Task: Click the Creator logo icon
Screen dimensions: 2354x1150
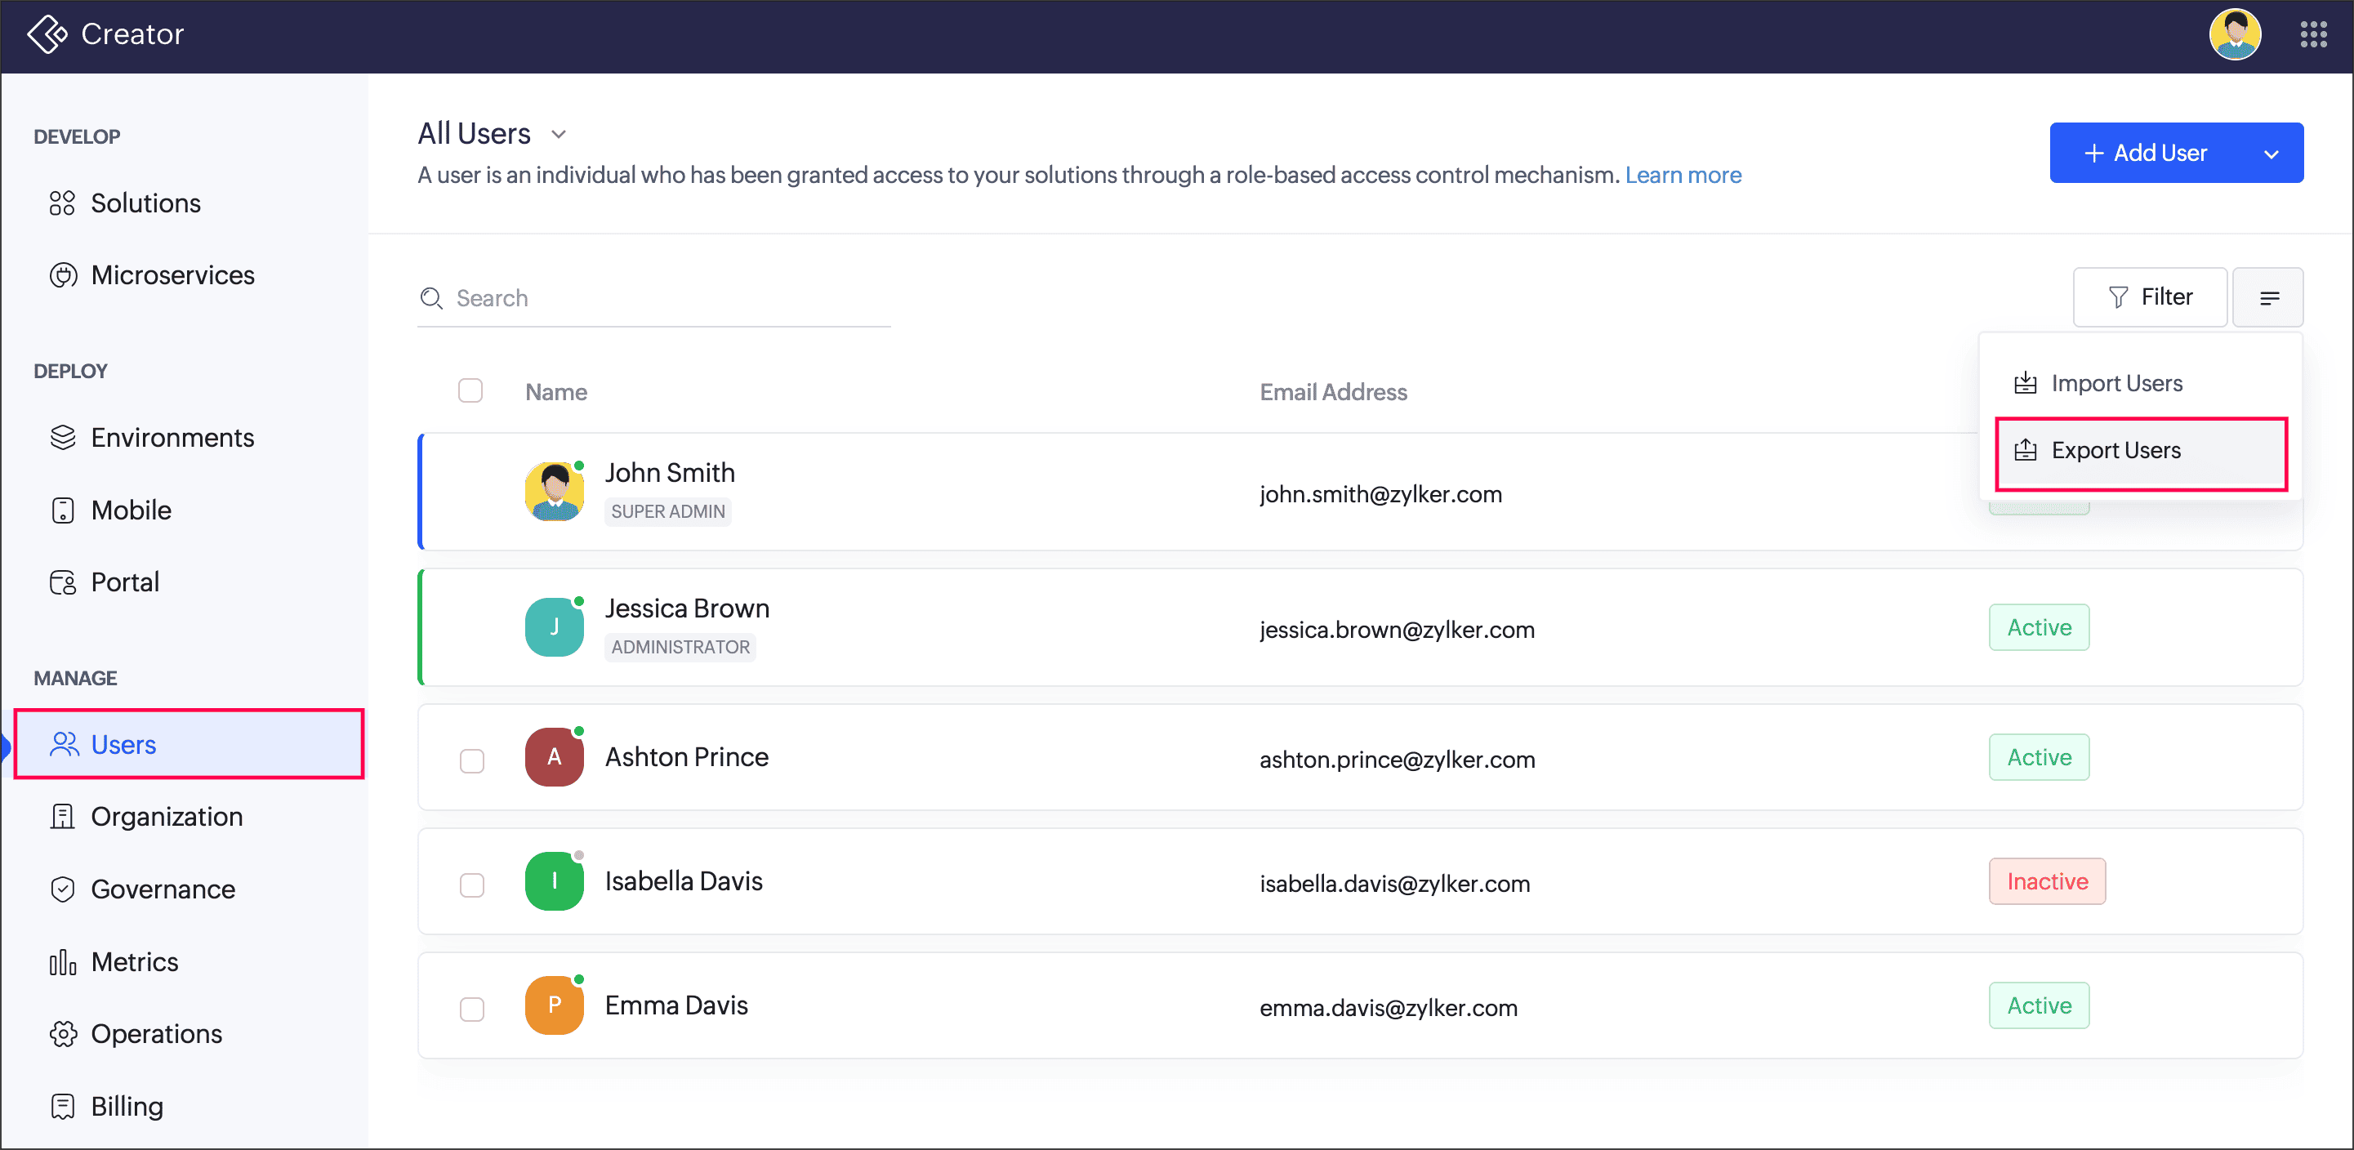Action: [x=47, y=33]
